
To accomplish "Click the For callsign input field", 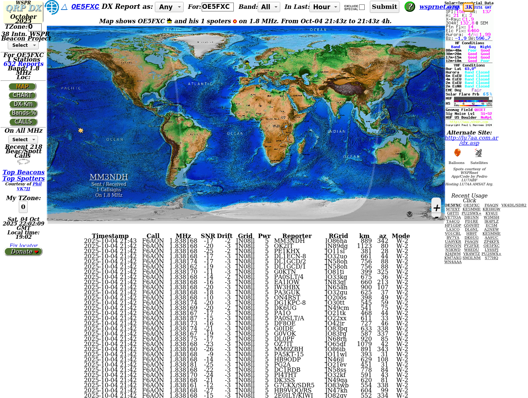I will 217,7.
